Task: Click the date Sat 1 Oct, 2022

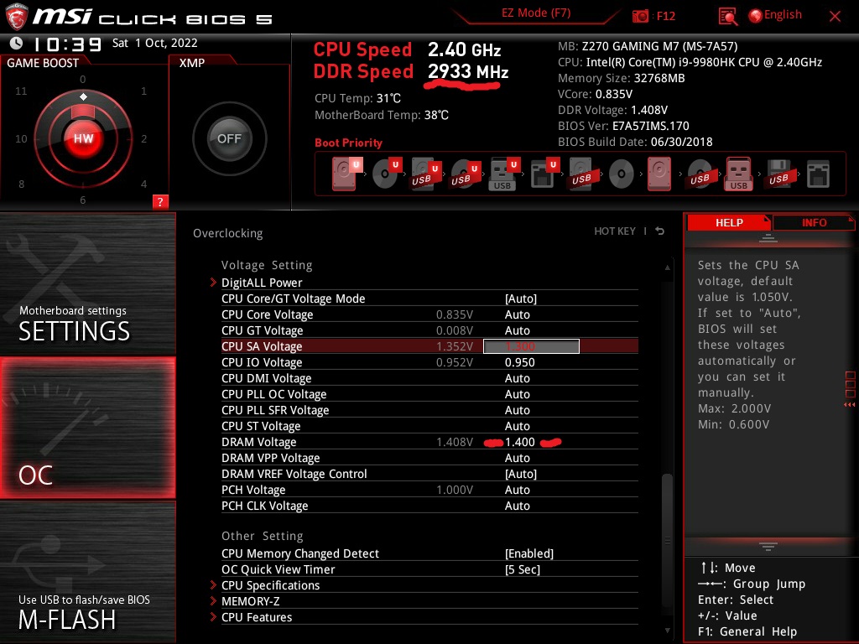Action: click(x=154, y=43)
